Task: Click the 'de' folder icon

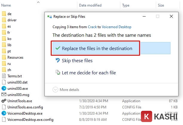Action: pyautogui.click(x=4, y=14)
